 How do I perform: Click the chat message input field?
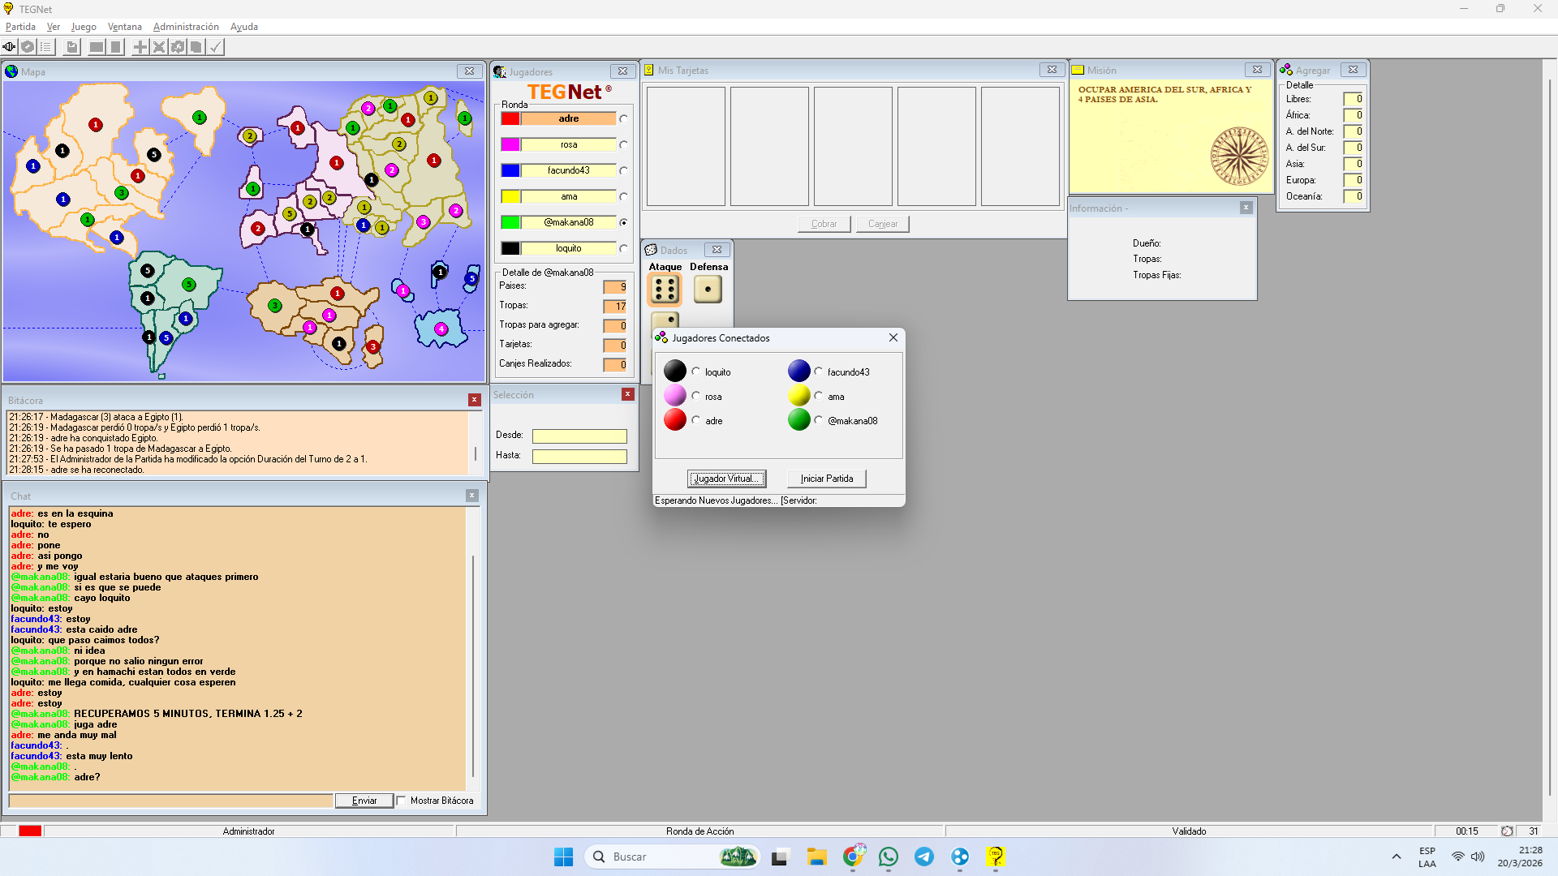click(x=170, y=801)
